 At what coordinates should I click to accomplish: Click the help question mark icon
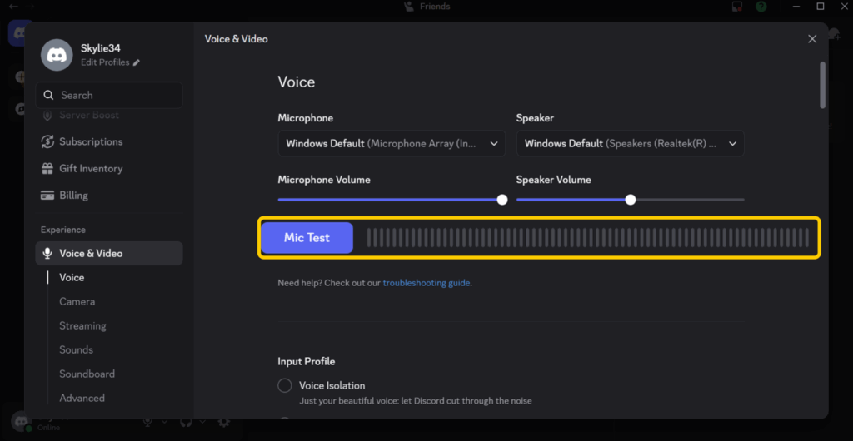pyautogui.click(x=761, y=7)
